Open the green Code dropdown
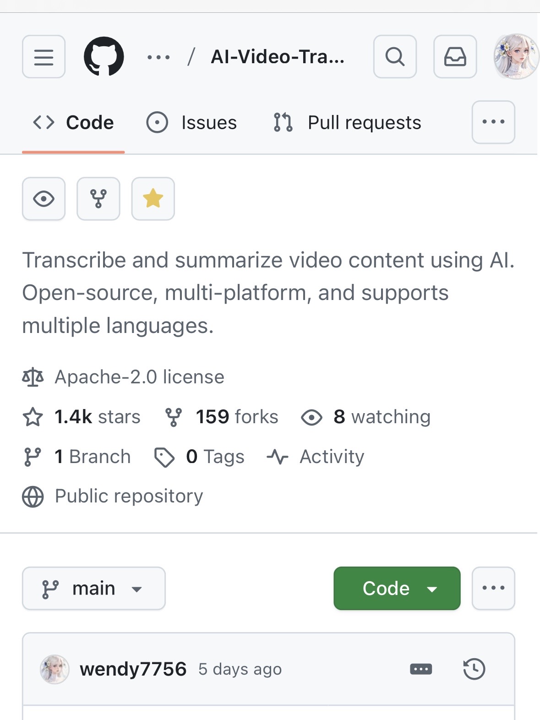Screen dimensions: 540x720 click(397, 589)
